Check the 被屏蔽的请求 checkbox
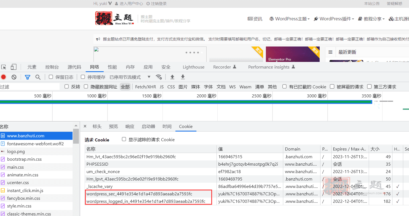The height and width of the screenshot is (216, 409). coord(332,86)
